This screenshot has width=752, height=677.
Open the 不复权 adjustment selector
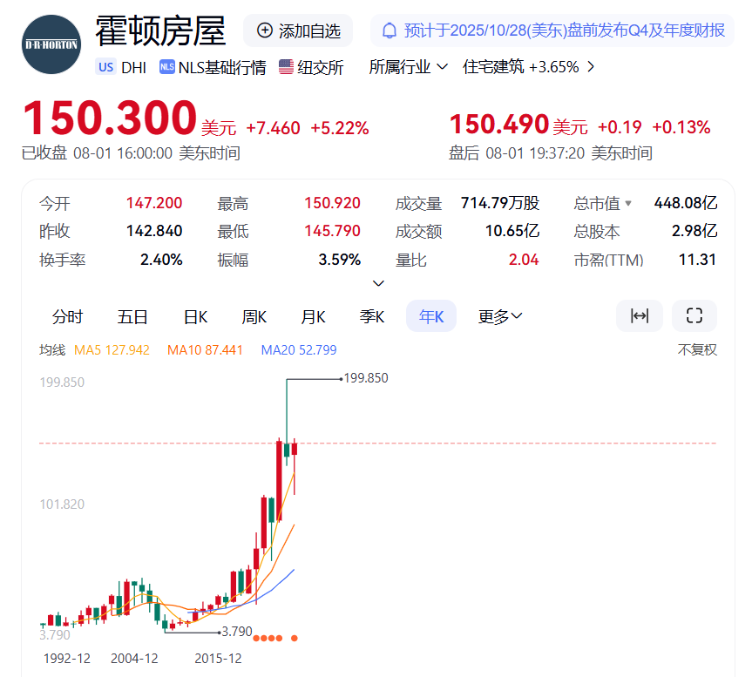tap(697, 349)
